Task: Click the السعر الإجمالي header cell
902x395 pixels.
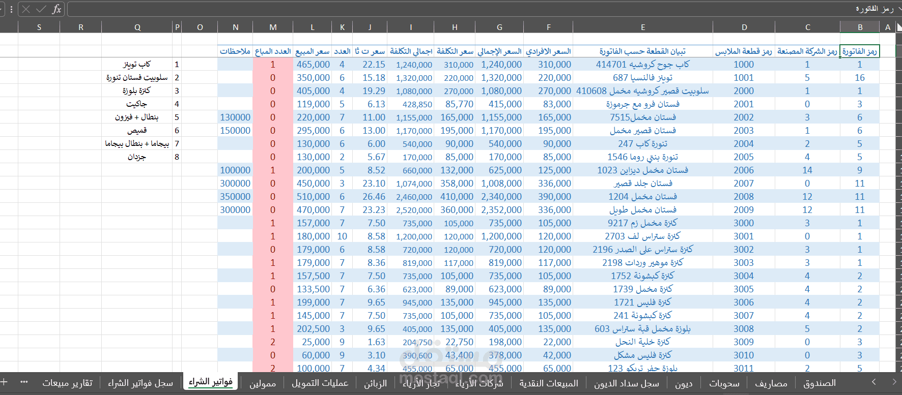Action: (x=499, y=51)
